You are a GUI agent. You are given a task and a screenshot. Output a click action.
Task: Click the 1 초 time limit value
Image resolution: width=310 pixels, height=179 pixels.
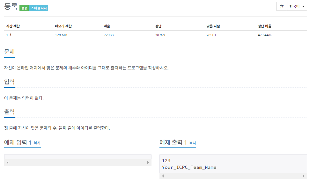click(9, 35)
